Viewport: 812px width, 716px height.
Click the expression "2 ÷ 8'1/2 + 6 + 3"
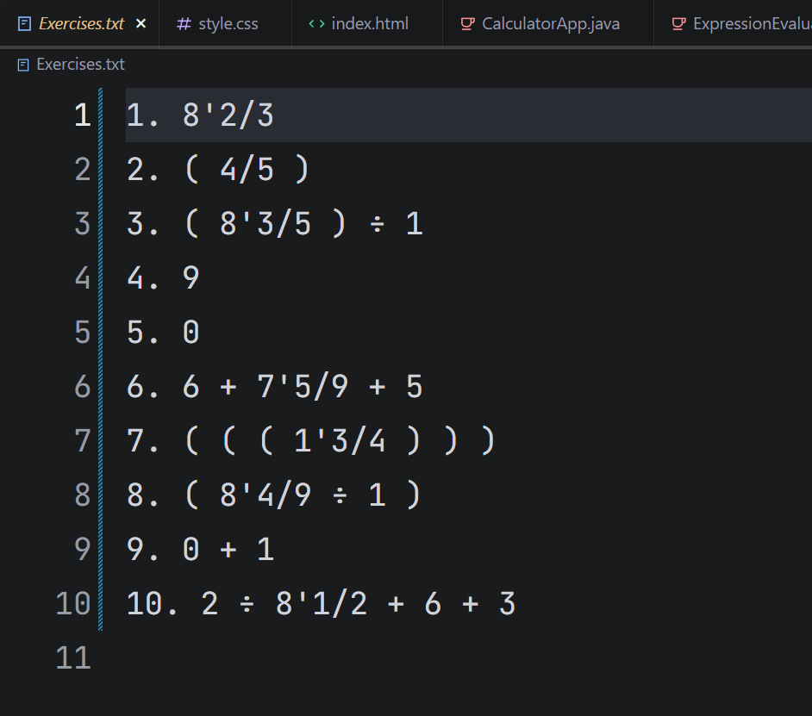coord(359,604)
